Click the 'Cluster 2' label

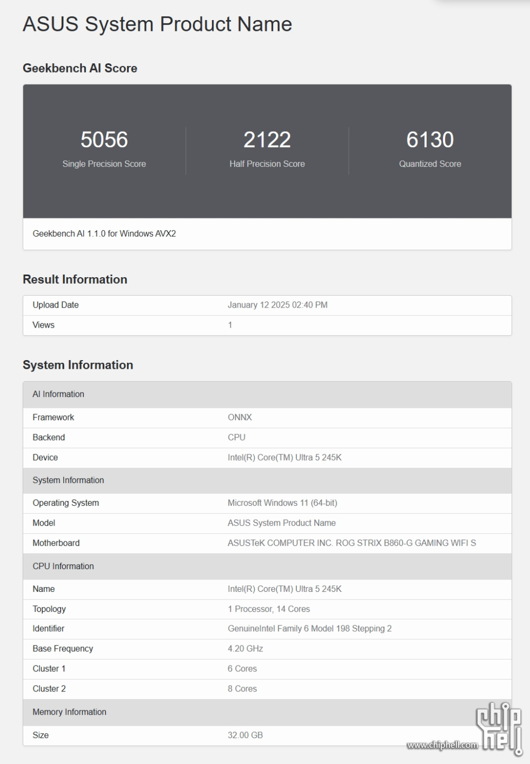coord(49,689)
